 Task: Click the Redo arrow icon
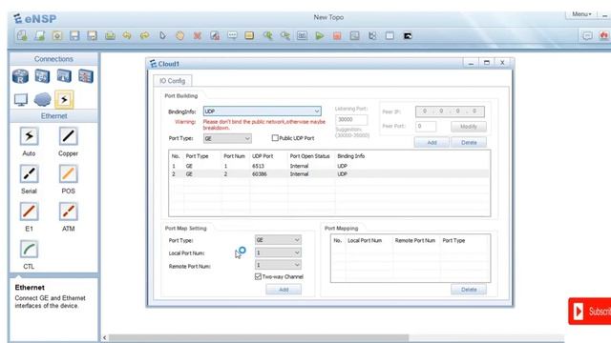tap(144, 36)
